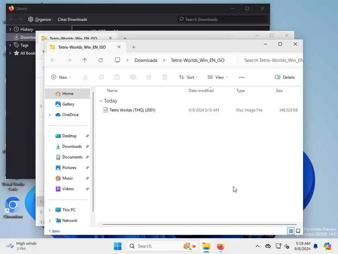
Task: Expand Network tree node
Action: tap(50, 221)
